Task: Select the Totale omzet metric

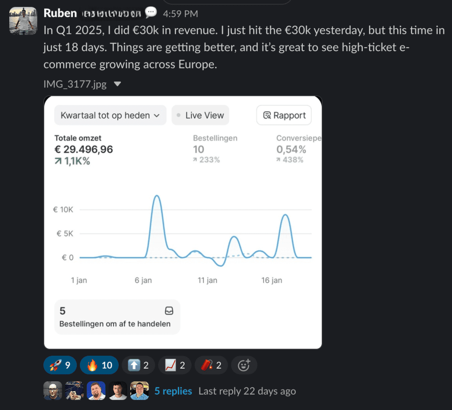Action: click(x=83, y=149)
